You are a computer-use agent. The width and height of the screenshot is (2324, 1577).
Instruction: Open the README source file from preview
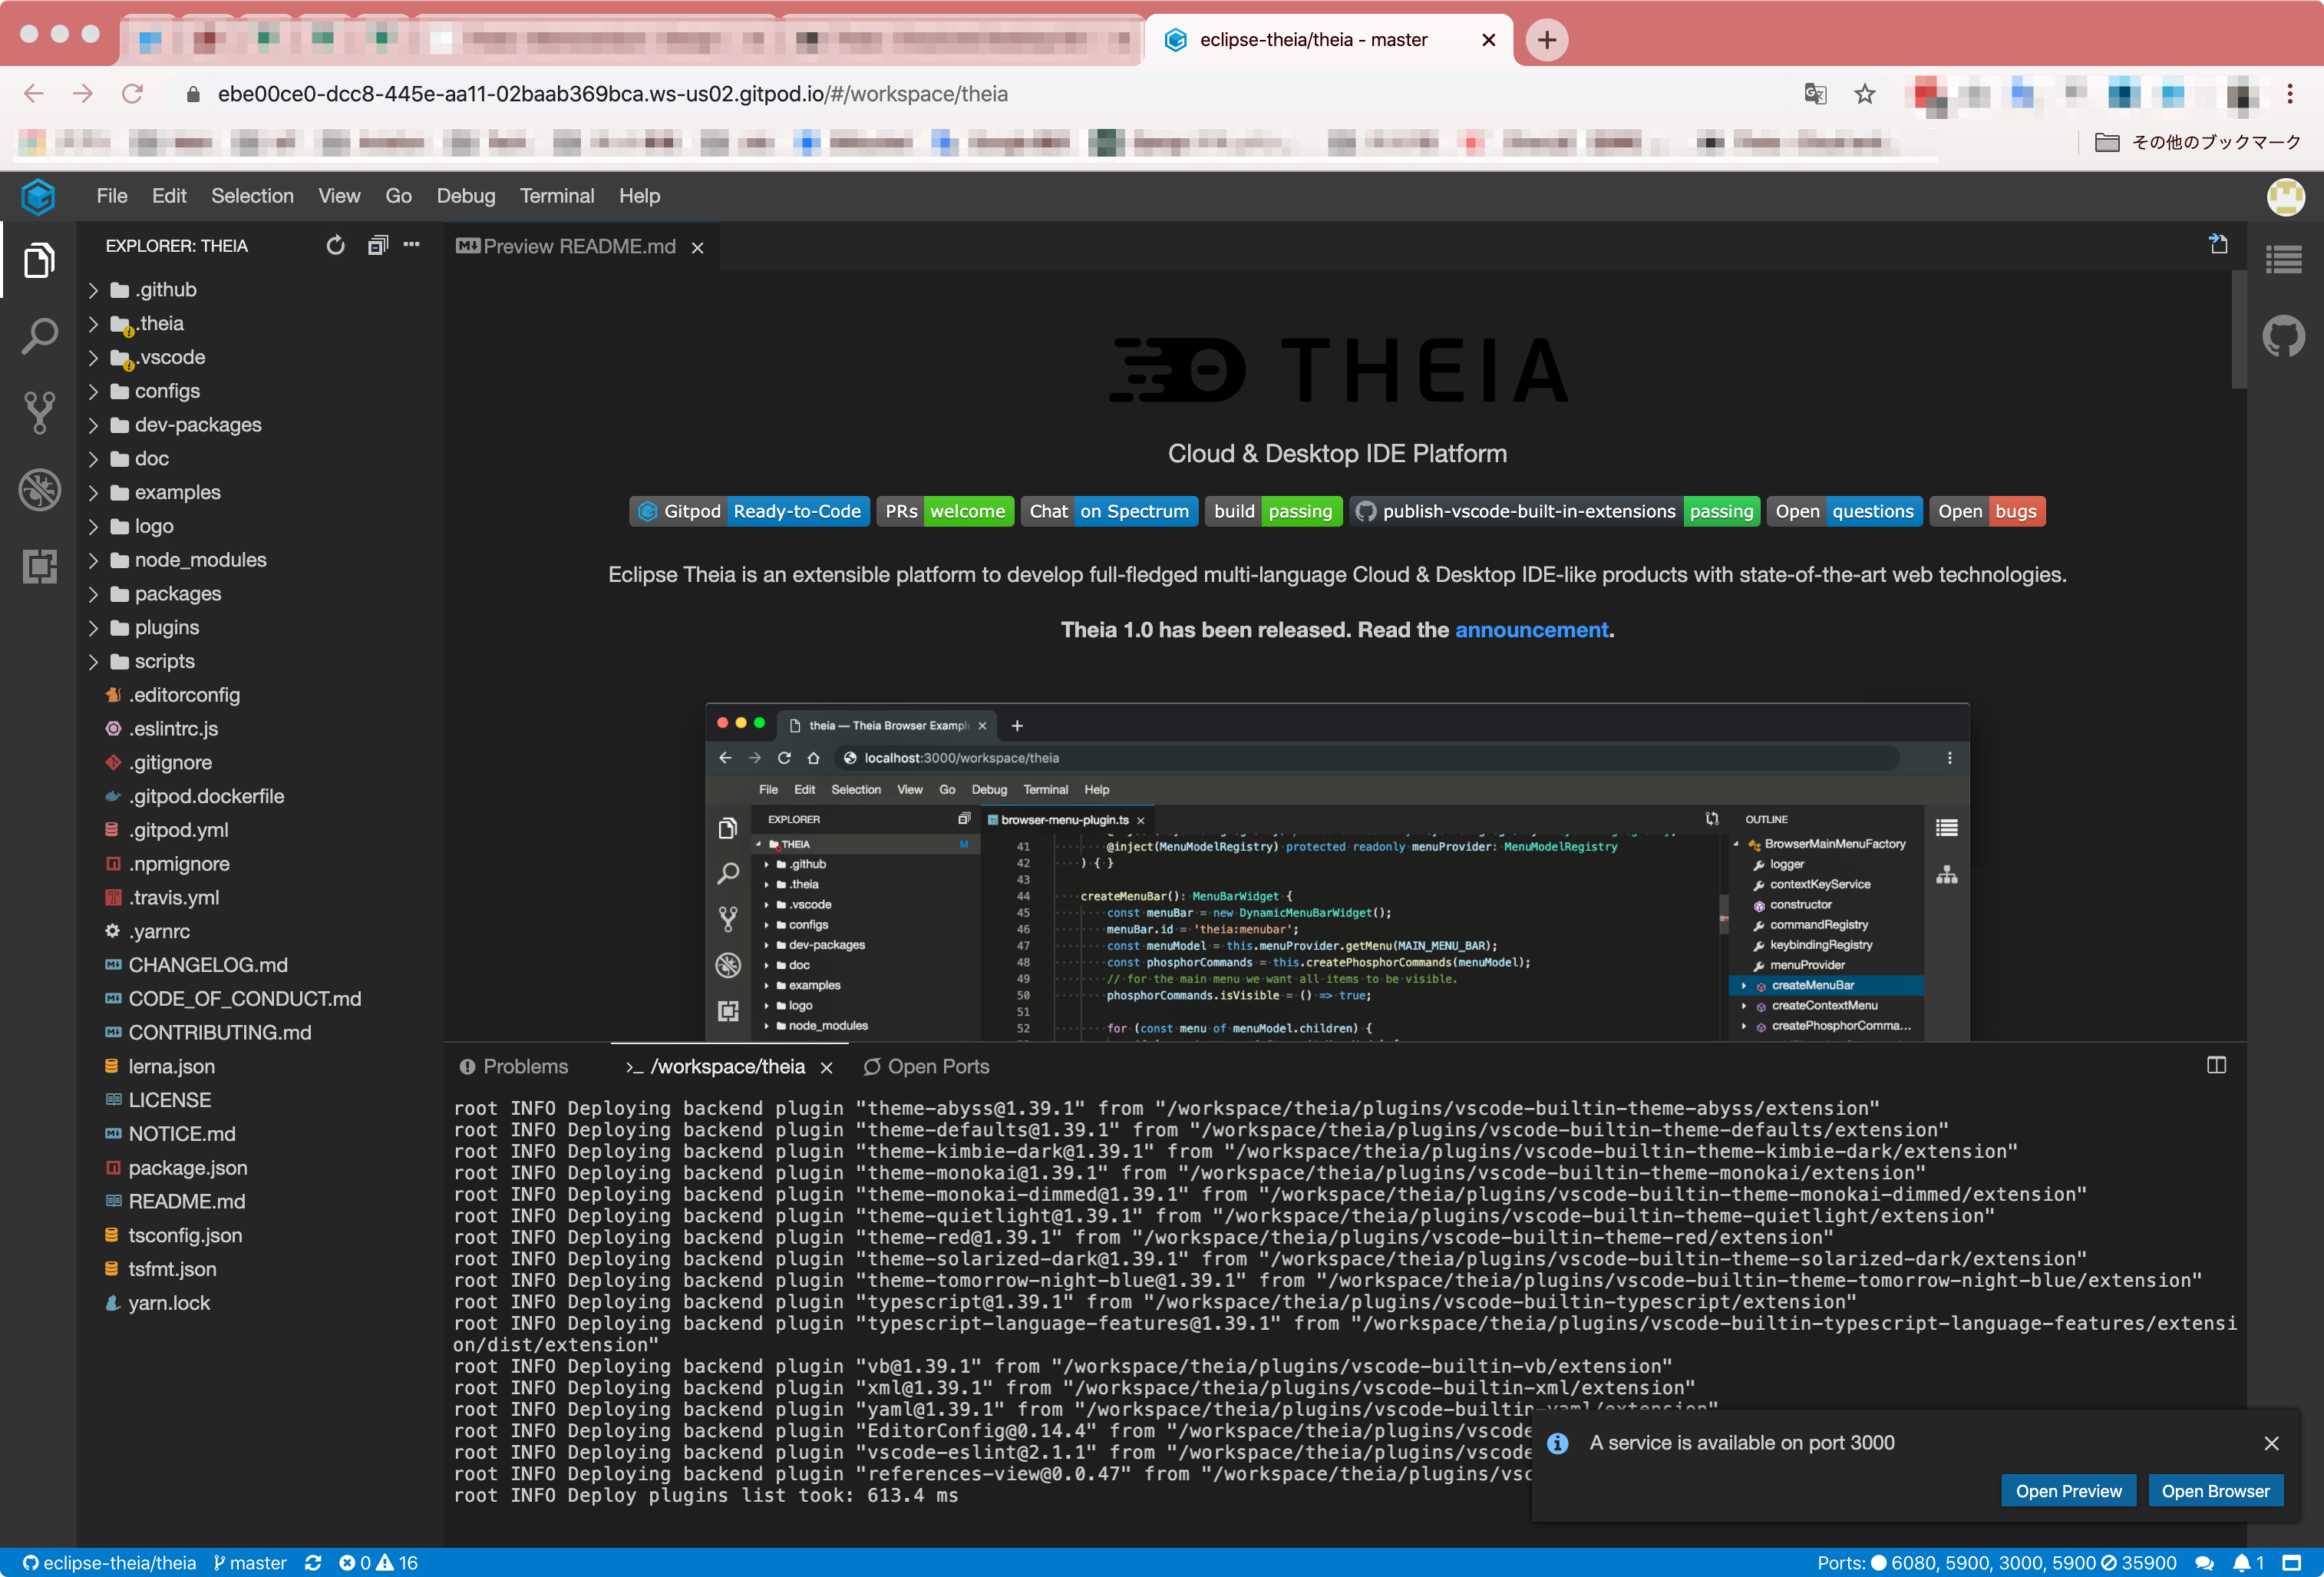[x=2217, y=244]
